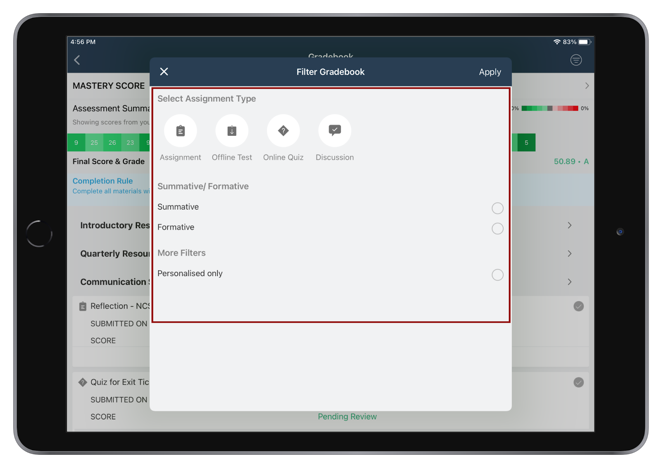Image resolution: width=661 pixels, height=468 pixels.
Task: Expand the Introductory Resources row chevron
Action: [x=569, y=225]
